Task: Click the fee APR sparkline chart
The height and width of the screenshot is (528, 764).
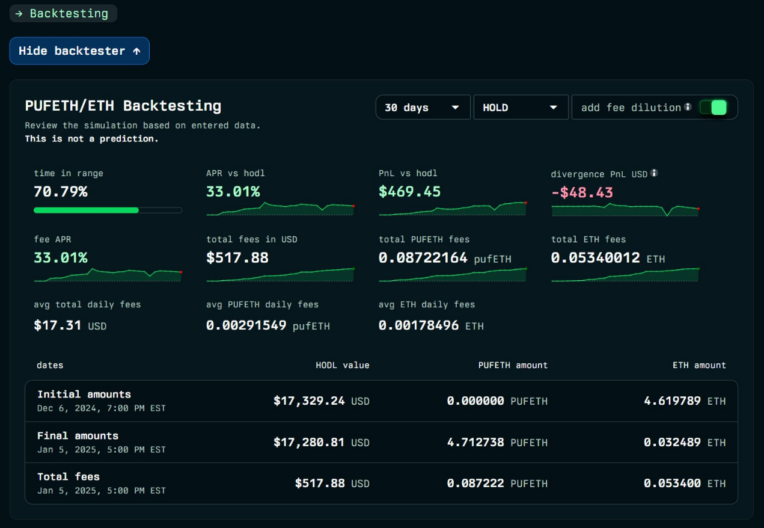Action: point(108,275)
